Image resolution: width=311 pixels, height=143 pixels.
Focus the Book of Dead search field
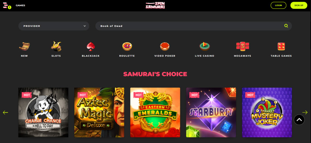pos(193,26)
